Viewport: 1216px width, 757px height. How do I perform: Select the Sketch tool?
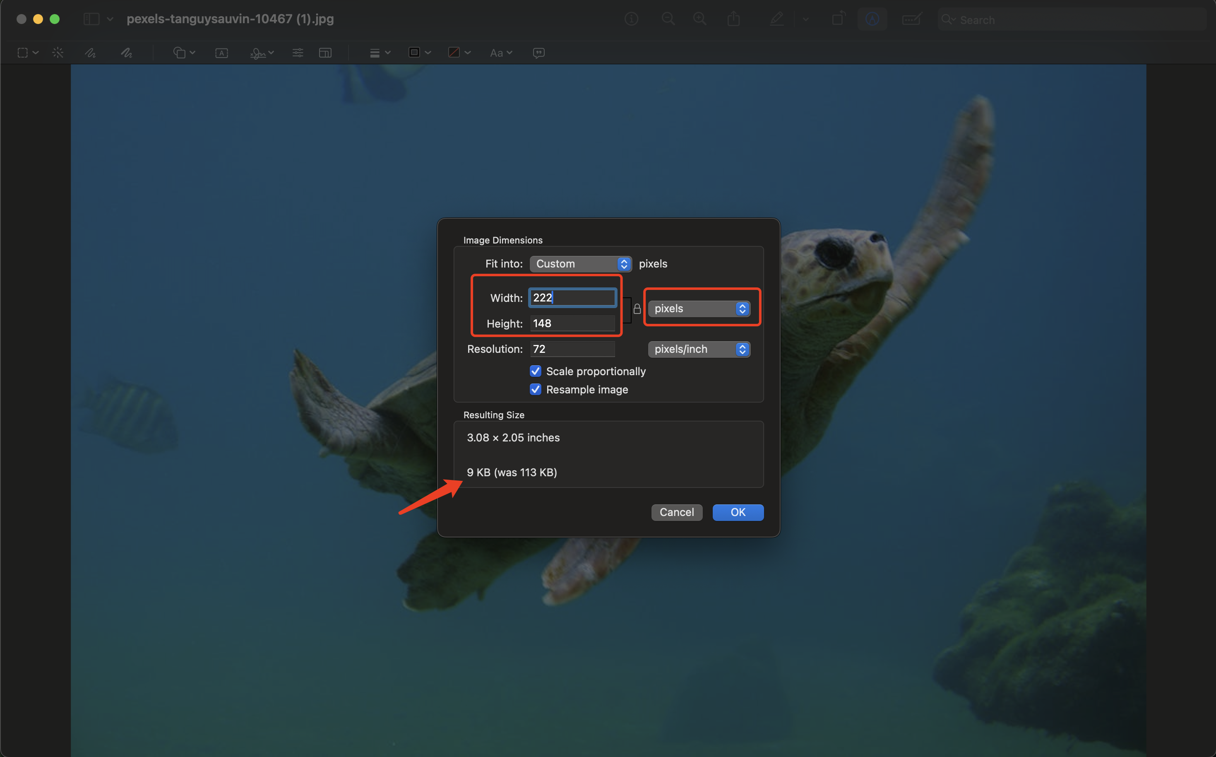[x=90, y=52]
